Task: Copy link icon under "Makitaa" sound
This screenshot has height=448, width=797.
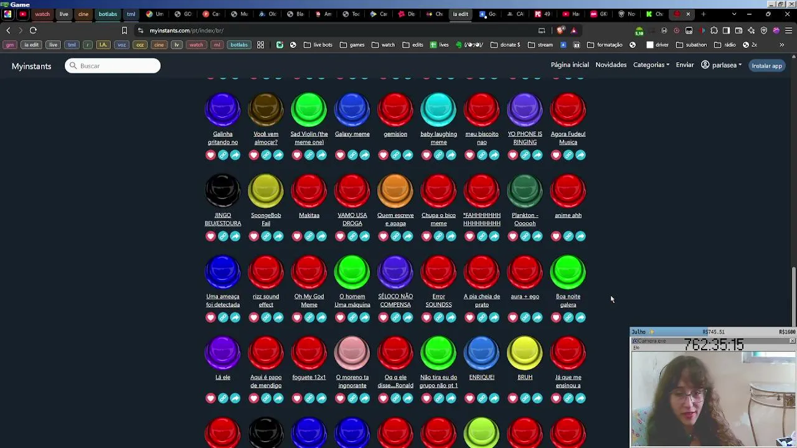Action: 309,236
